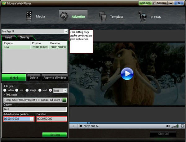186x142 pixels.
Task: Click the Position column header
Action: [40, 43]
